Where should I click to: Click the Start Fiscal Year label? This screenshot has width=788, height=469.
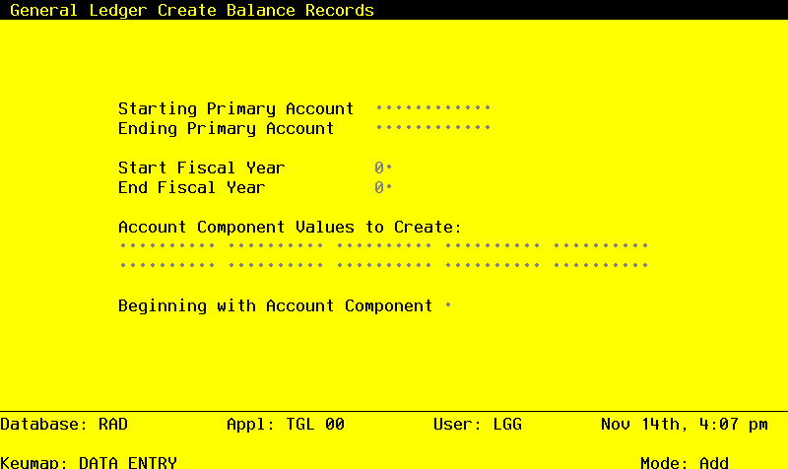click(x=202, y=167)
